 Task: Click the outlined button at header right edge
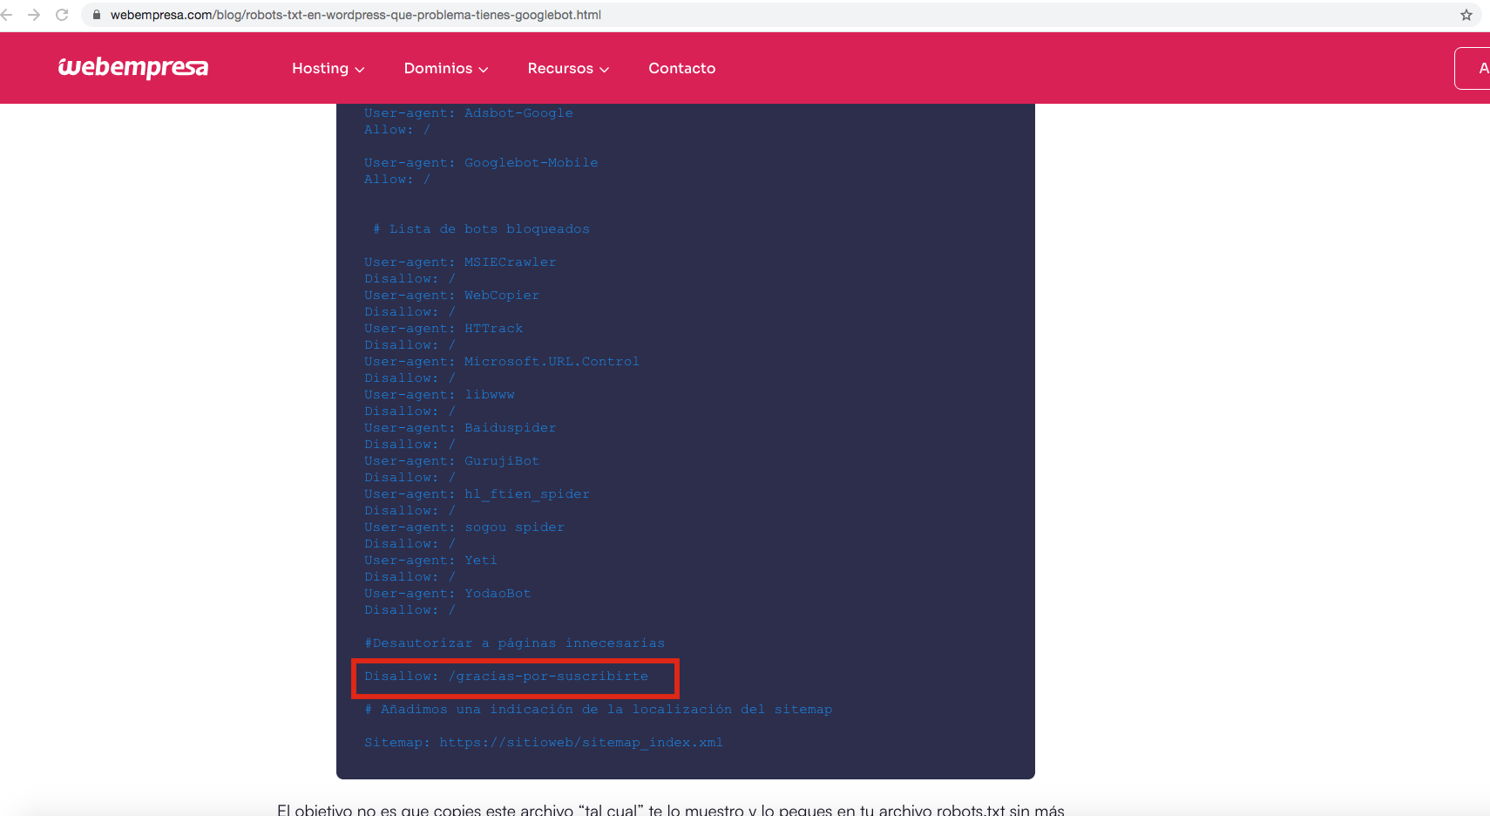pos(1473,68)
